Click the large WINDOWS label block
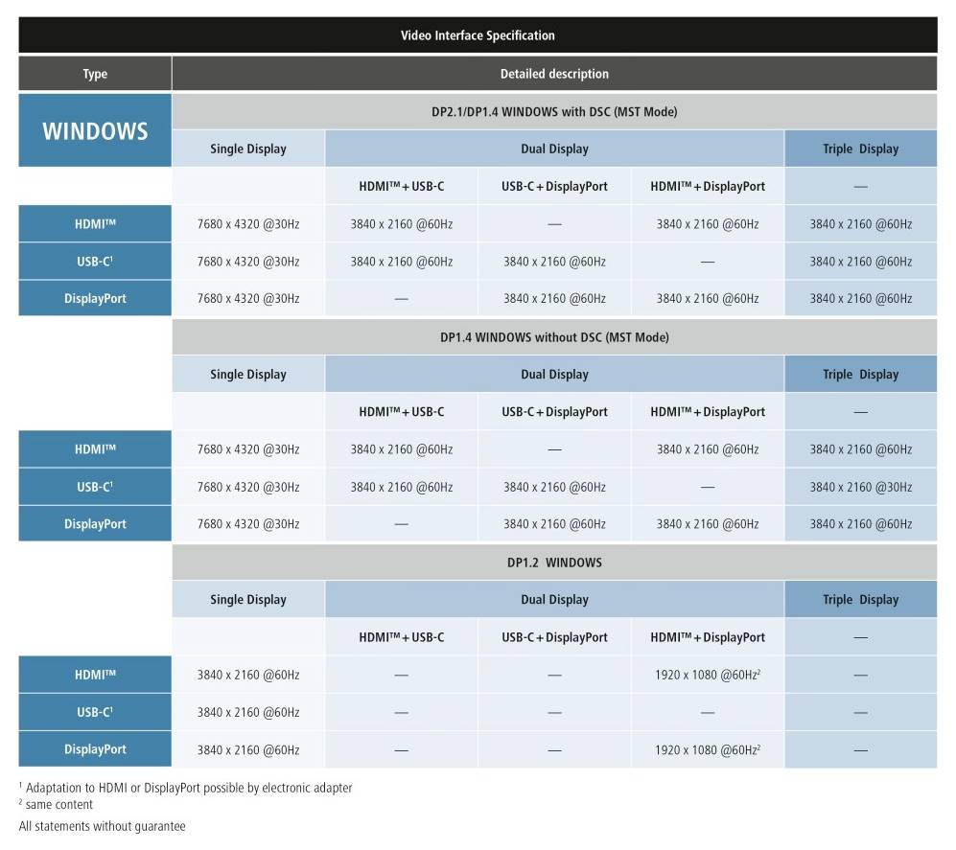 pyautogui.click(x=95, y=130)
